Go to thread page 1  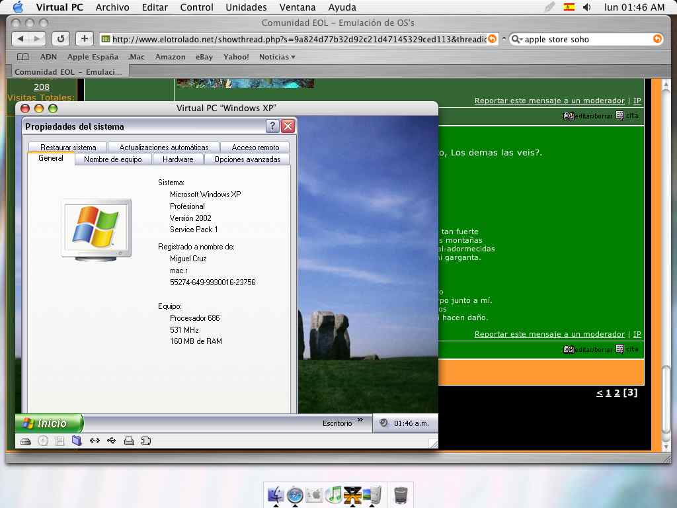coord(608,393)
